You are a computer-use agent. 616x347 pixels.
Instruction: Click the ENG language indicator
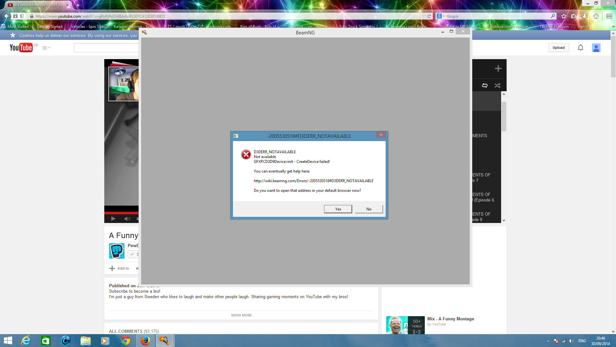[582, 341]
